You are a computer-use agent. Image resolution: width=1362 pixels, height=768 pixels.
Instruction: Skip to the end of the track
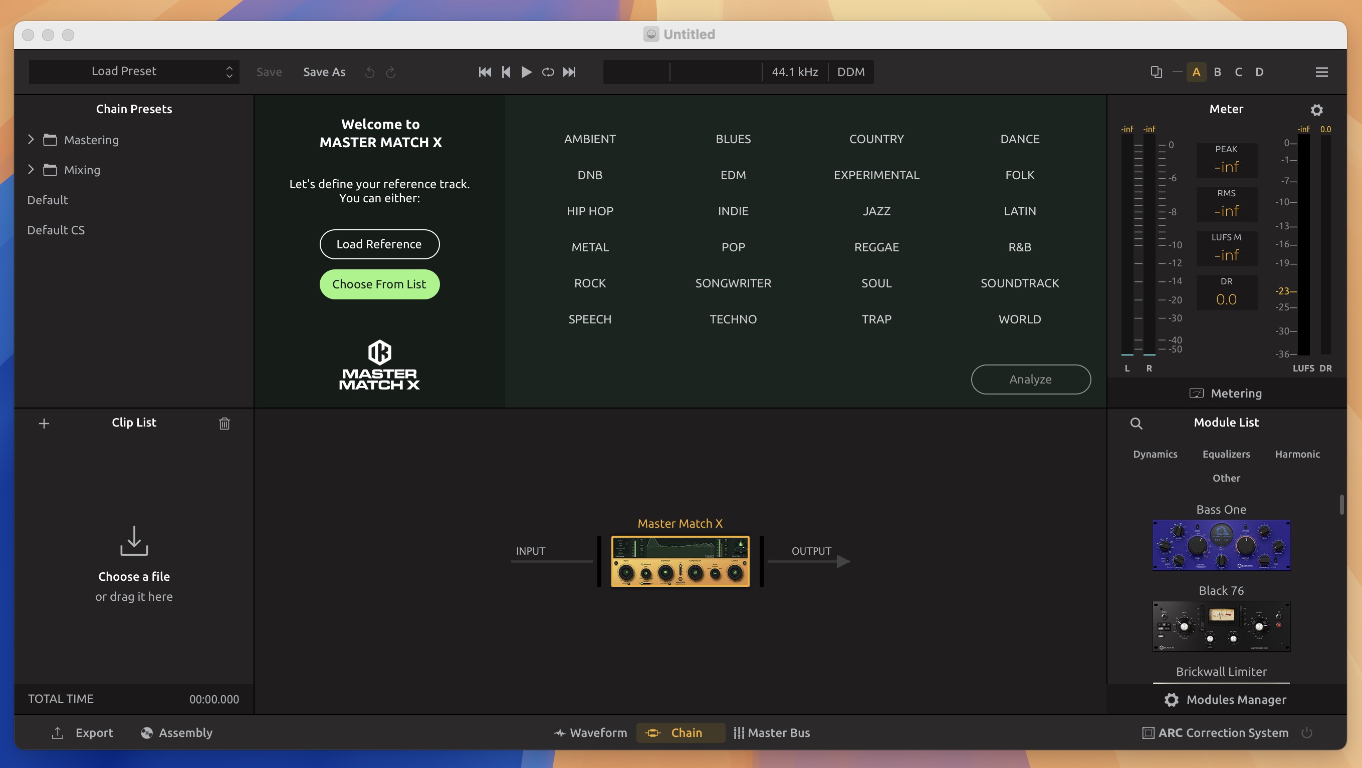tap(569, 72)
